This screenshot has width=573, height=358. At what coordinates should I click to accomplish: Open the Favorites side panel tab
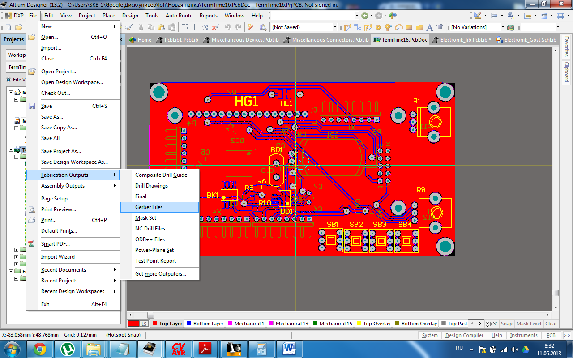tap(566, 47)
